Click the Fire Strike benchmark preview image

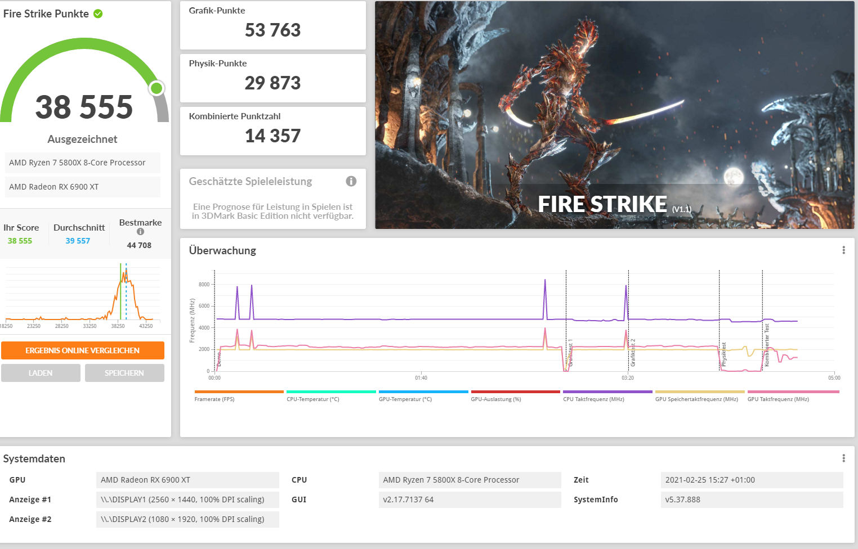pyautogui.click(x=615, y=115)
